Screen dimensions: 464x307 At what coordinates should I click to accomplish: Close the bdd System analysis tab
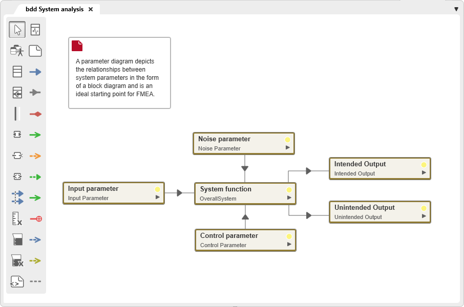pos(91,9)
